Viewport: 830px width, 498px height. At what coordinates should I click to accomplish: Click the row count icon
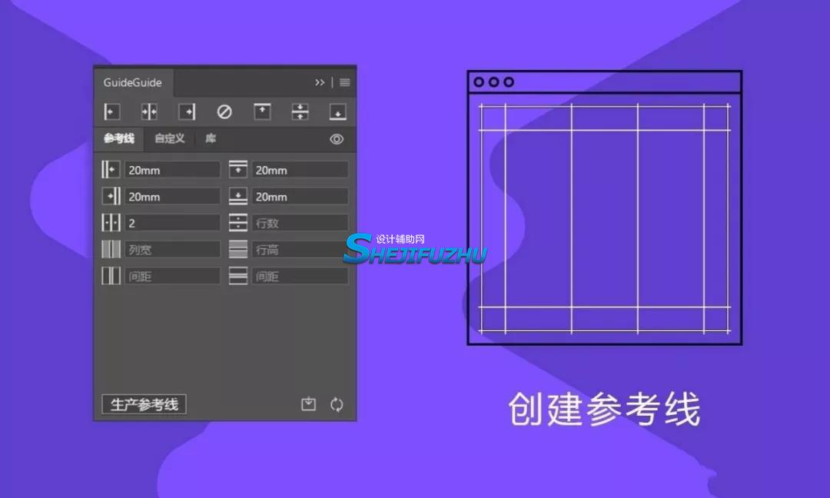click(x=238, y=222)
